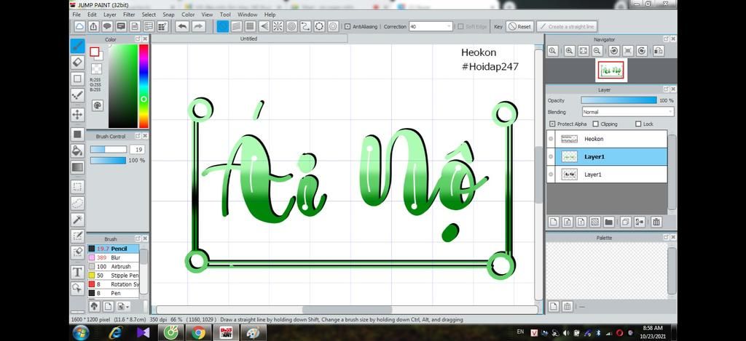Viewport: 746px width, 341px height.
Task: Click the brush size value field 19
Action: [137, 150]
